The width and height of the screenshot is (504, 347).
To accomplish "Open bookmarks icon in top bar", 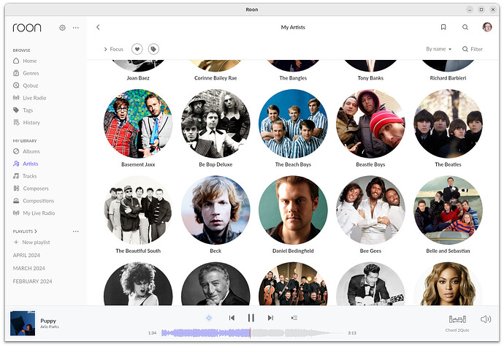I will 443,27.
